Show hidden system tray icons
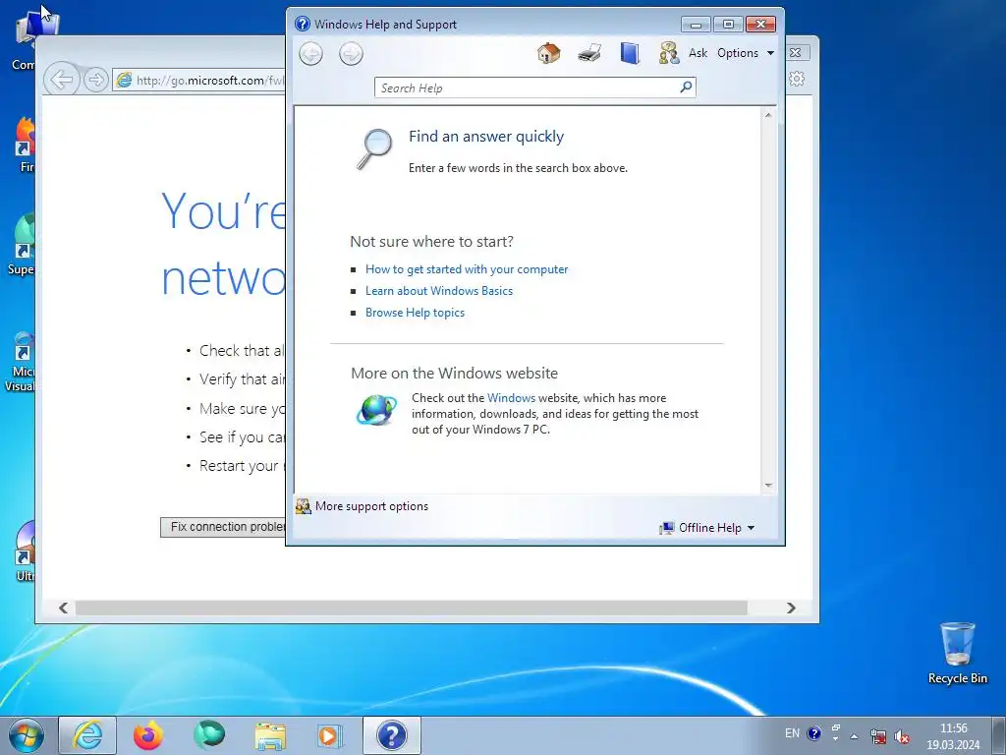This screenshot has width=1006, height=755. (x=854, y=736)
